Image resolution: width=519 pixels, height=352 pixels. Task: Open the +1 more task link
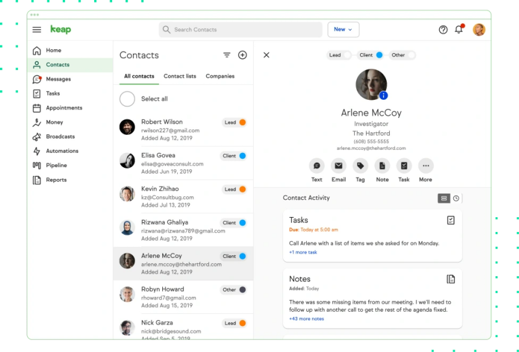[x=303, y=252]
